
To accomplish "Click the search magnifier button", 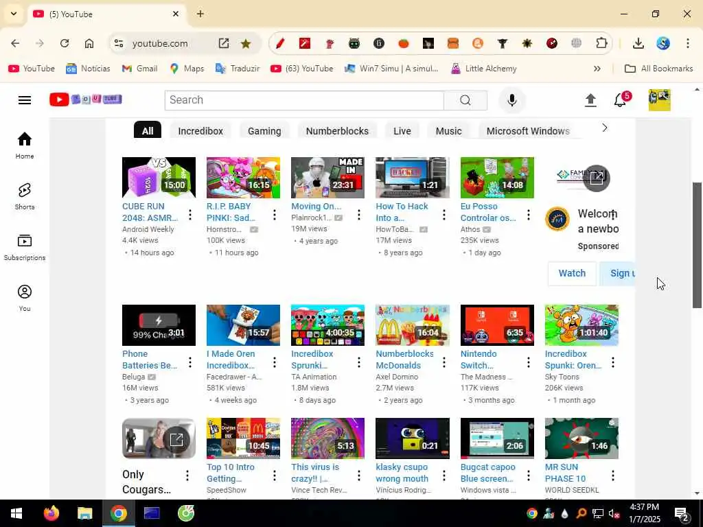I will point(465,100).
